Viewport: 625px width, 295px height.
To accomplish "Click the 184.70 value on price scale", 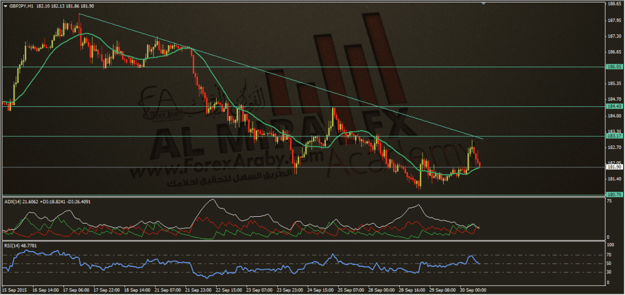I will pyautogui.click(x=614, y=100).
